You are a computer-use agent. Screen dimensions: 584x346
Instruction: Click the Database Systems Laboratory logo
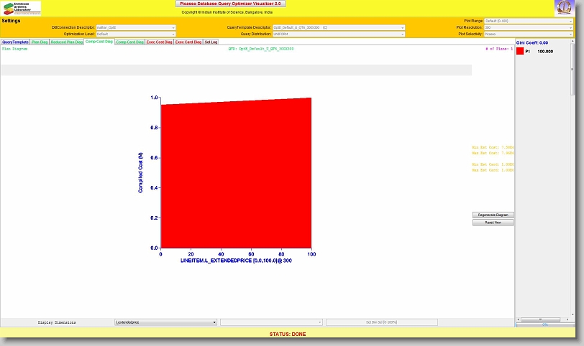(22, 8)
